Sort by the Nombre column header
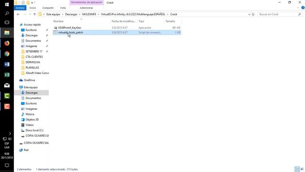This screenshot has width=305, height=172. click(58, 21)
